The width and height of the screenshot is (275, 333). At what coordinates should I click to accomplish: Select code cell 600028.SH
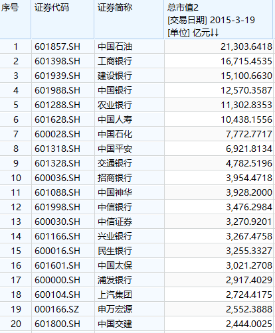point(63,134)
